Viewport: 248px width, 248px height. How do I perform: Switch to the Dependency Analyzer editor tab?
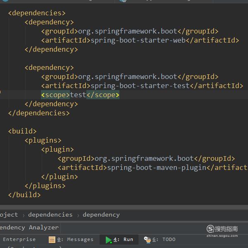coord(29,228)
